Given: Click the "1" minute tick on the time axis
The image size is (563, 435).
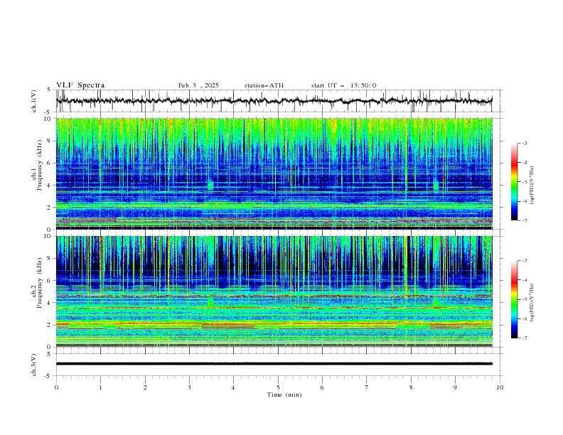Looking at the screenshot, I should click(100, 387).
